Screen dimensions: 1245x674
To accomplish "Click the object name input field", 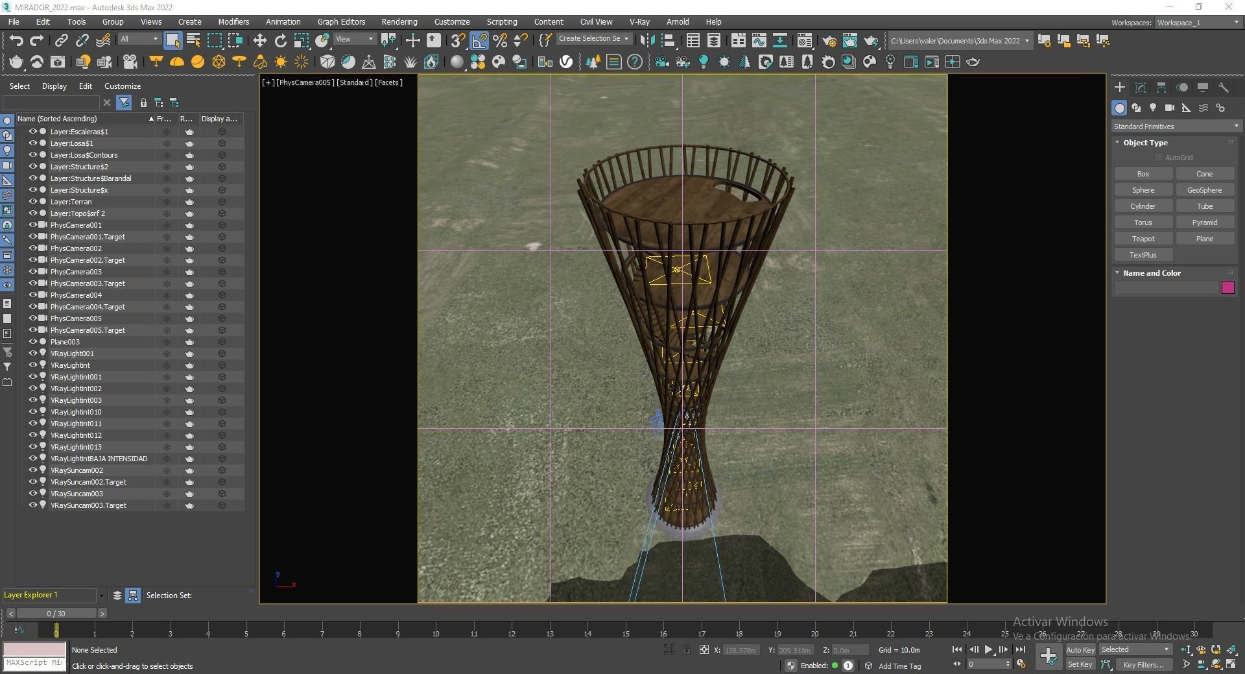I will click(x=1167, y=287).
